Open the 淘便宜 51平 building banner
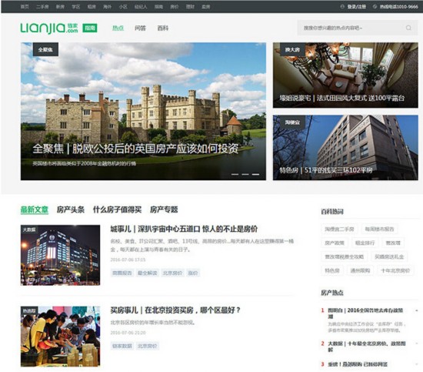Viewport: 423px width, 372px height. coord(345,148)
